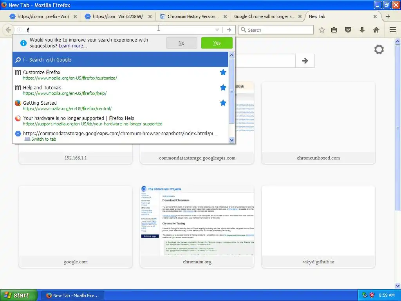Screen dimensions: 401x301
Task: Open the Pocket icon in toolbar
Action: [x=348, y=30]
